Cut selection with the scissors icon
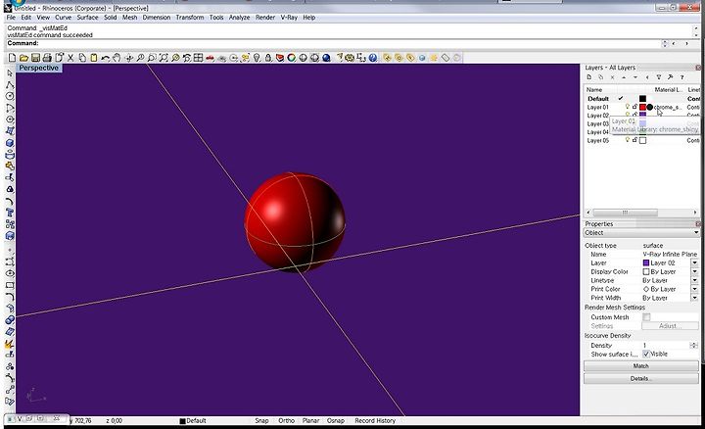 (70, 58)
